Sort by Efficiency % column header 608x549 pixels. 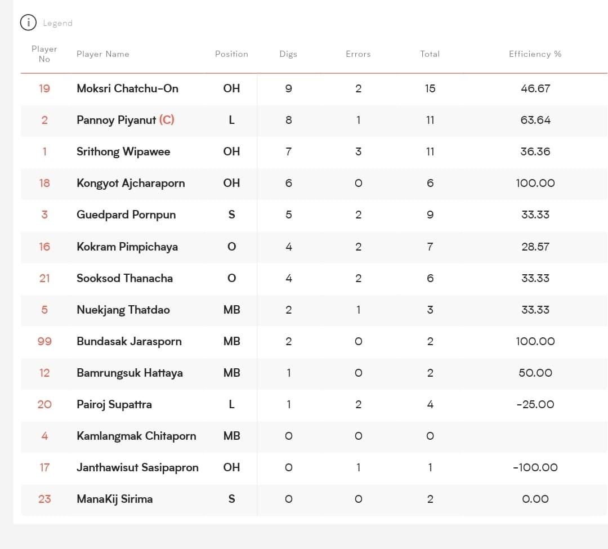pos(535,54)
